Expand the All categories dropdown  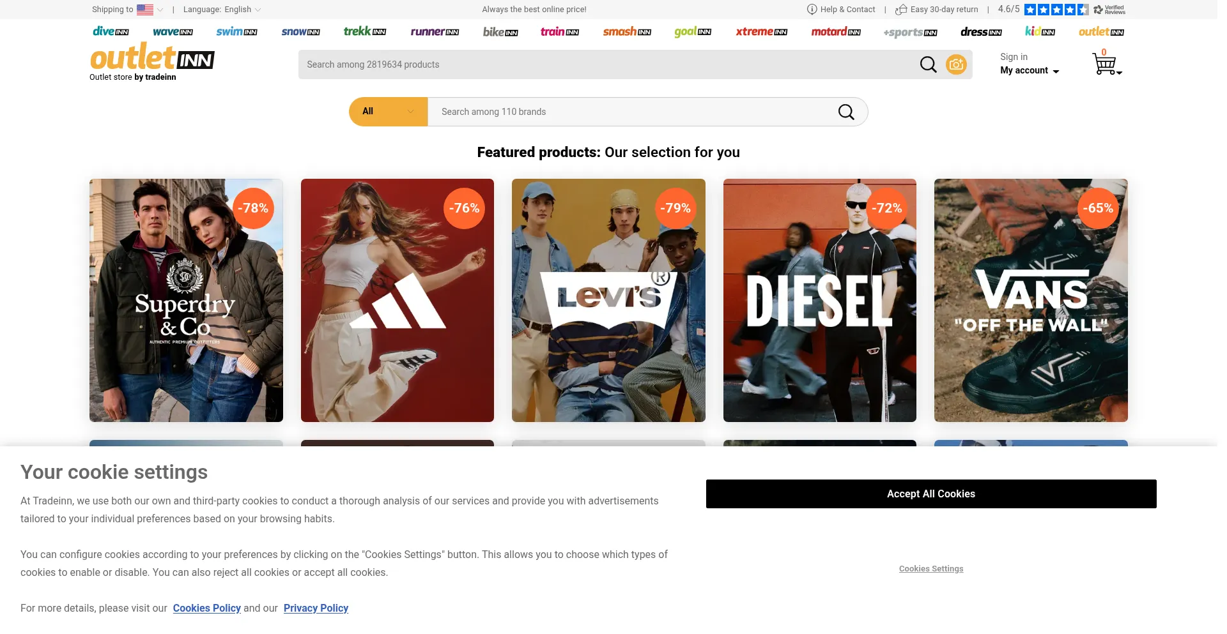pos(388,112)
